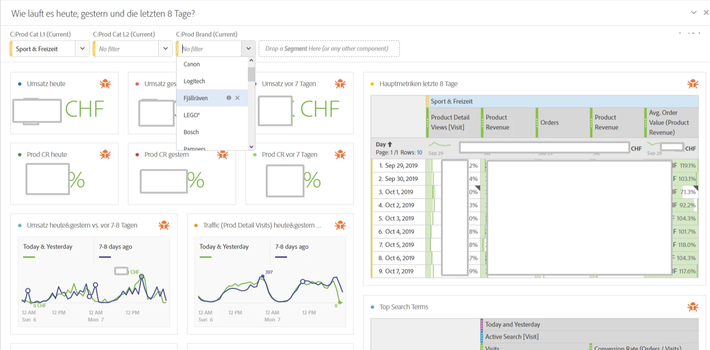The width and height of the screenshot is (710, 350).
Task: Click bug icon on Traffic Prod Detail Visits panel
Action: pyautogui.click(x=340, y=225)
